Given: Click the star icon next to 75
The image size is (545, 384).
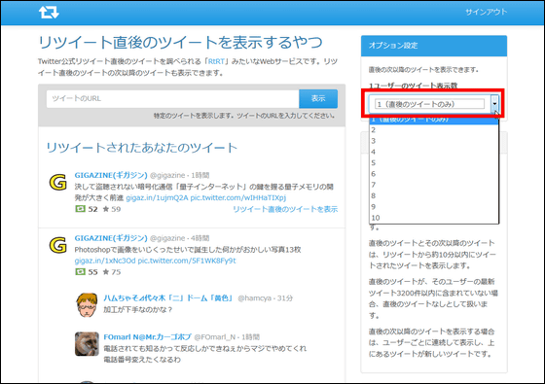Looking at the screenshot, I should coord(106,271).
